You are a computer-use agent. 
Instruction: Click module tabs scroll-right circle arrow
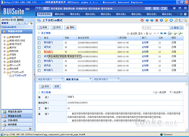(x=185, y=14)
